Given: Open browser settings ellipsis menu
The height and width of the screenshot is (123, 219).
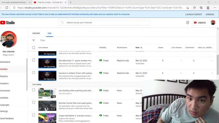Looking at the screenshot, I should pos(215,8).
